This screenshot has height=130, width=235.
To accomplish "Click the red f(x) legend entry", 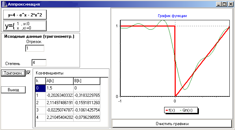I will pos(170,110).
